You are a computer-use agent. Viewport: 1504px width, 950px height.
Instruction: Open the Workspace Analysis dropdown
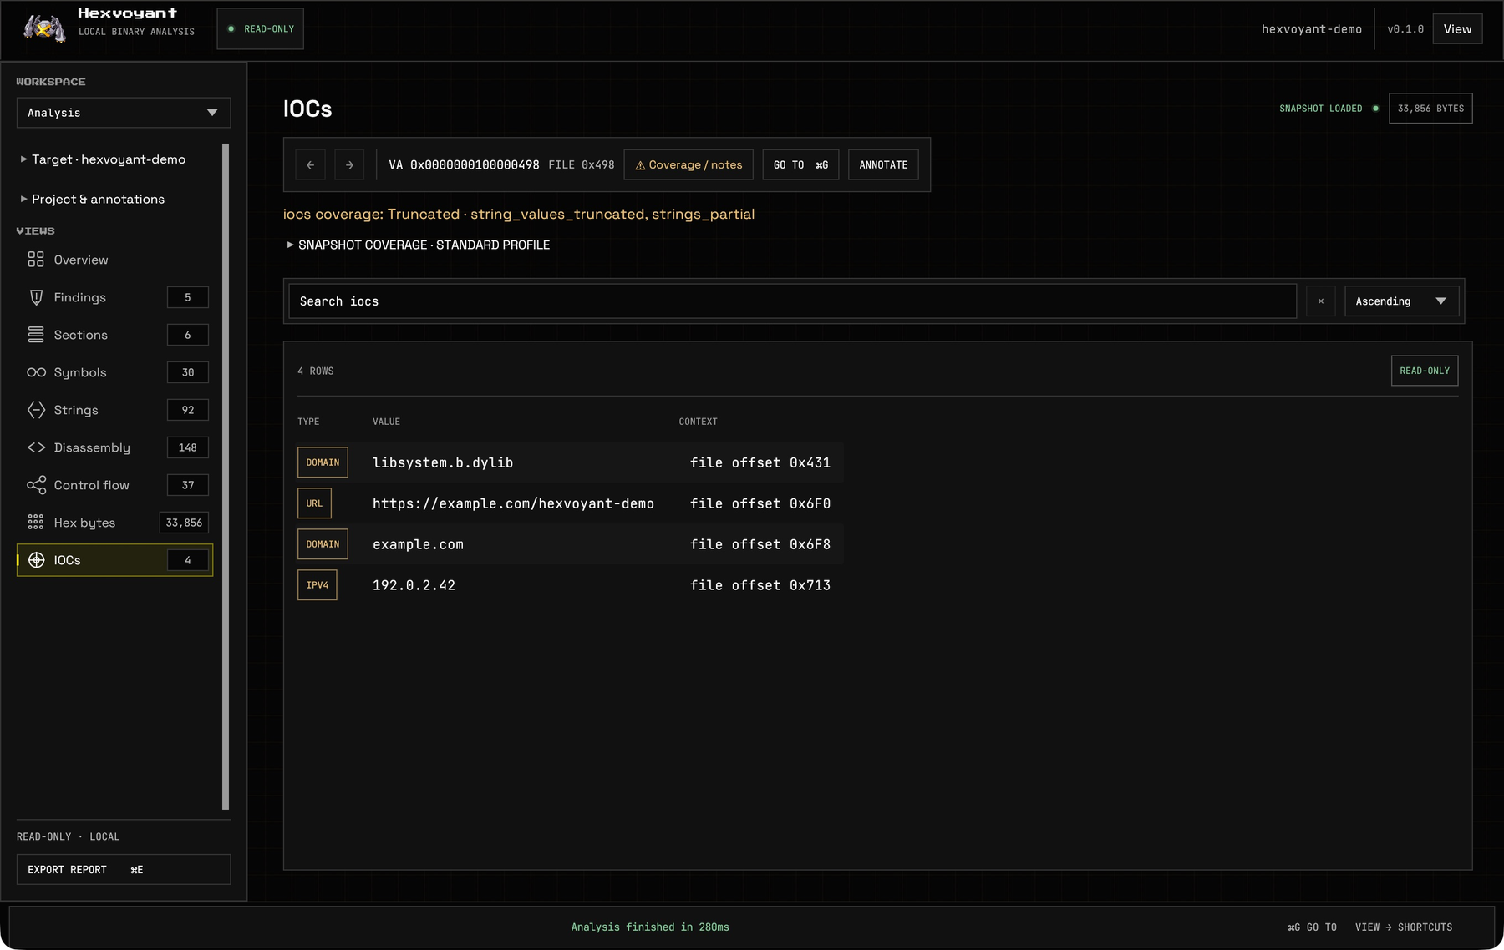click(124, 113)
